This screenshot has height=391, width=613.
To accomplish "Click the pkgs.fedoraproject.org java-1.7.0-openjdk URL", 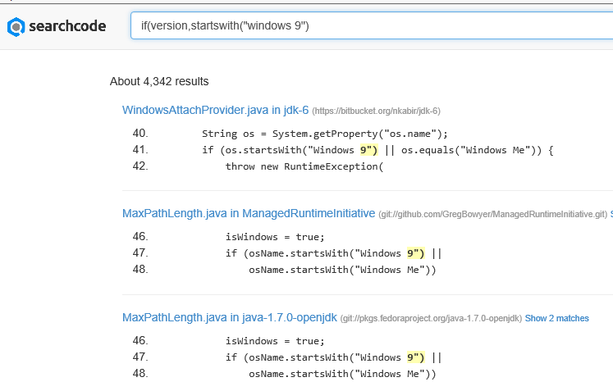I will (431, 318).
